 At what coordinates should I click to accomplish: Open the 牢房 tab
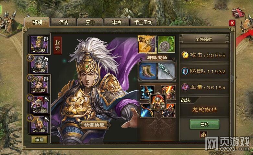coord(117,22)
